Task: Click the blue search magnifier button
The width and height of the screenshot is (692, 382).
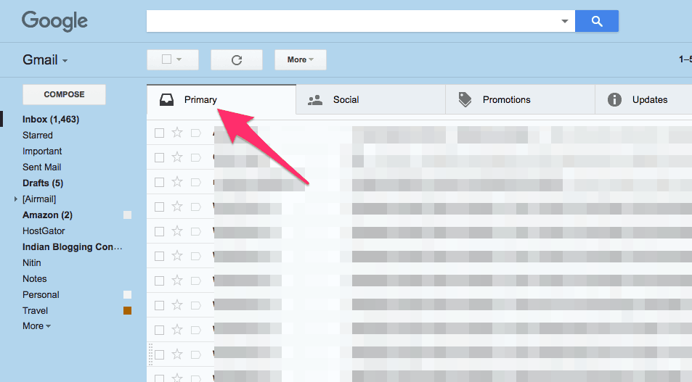Action: [x=596, y=22]
